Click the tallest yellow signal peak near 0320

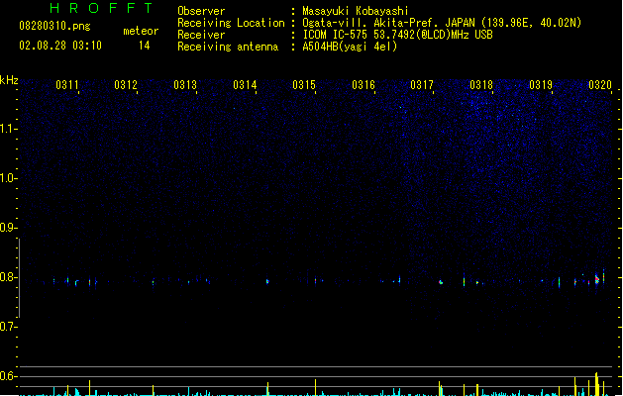596,384
